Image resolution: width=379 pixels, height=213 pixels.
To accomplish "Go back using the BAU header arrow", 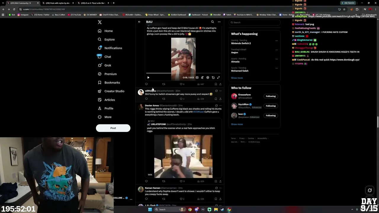I will point(139,22).
